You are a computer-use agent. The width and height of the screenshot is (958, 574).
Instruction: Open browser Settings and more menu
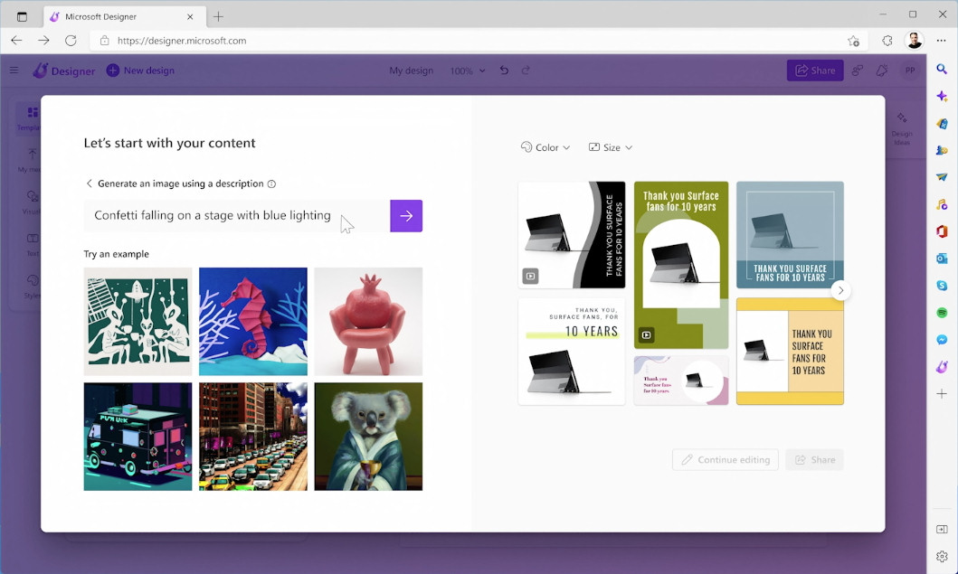pos(942,41)
